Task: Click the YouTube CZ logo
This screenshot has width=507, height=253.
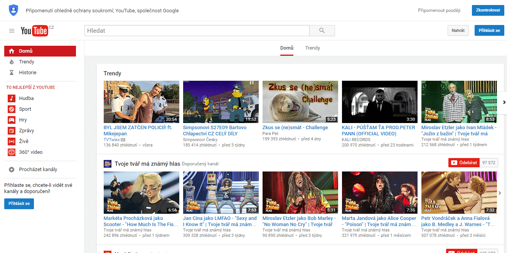Action: click(37, 31)
